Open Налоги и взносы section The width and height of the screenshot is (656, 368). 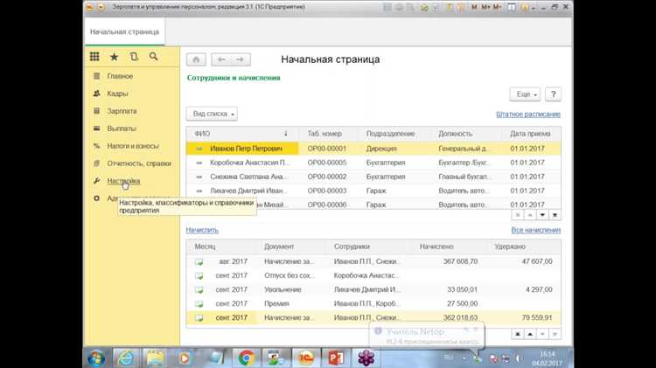click(133, 146)
